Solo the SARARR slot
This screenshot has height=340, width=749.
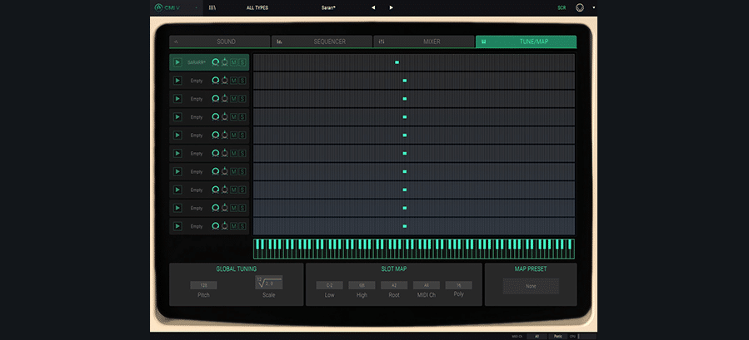242,62
